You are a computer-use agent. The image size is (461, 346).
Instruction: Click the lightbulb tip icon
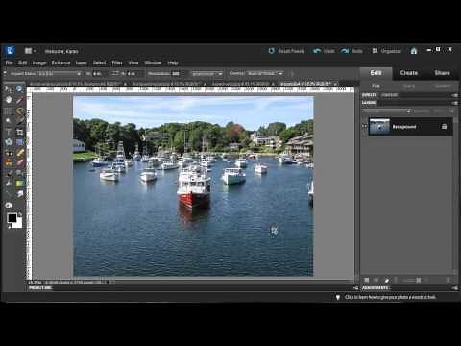tap(337, 297)
